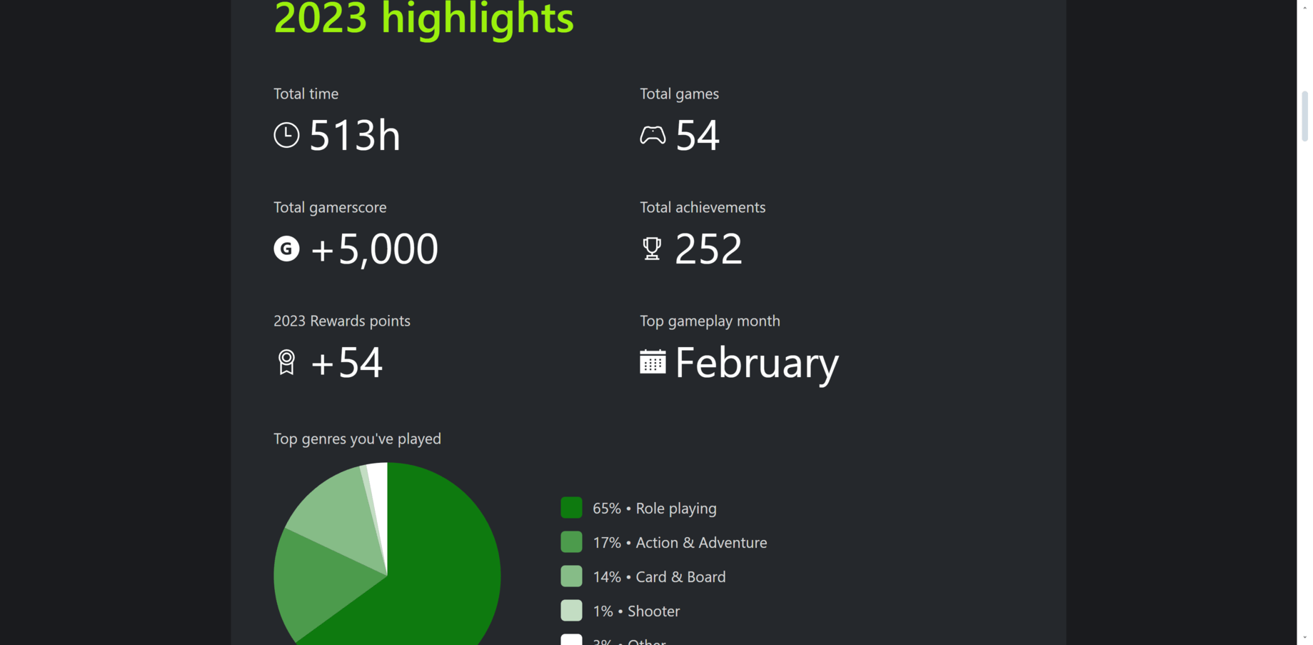Click the controller icon beside Total games
This screenshot has width=1313, height=645.
(653, 135)
